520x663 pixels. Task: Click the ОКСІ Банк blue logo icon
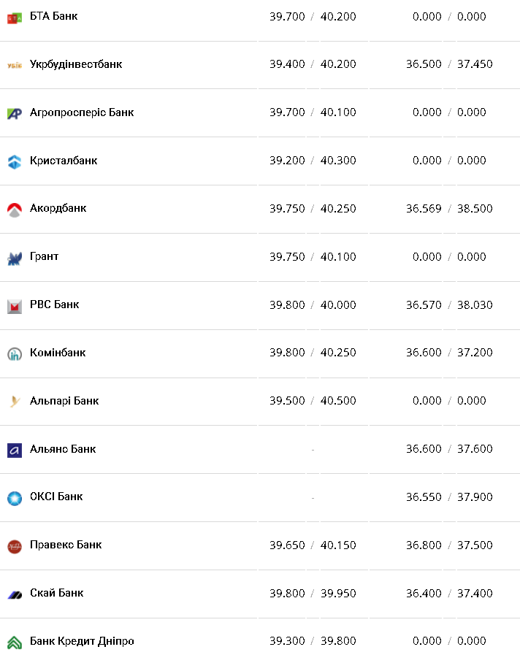pyautogui.click(x=15, y=498)
